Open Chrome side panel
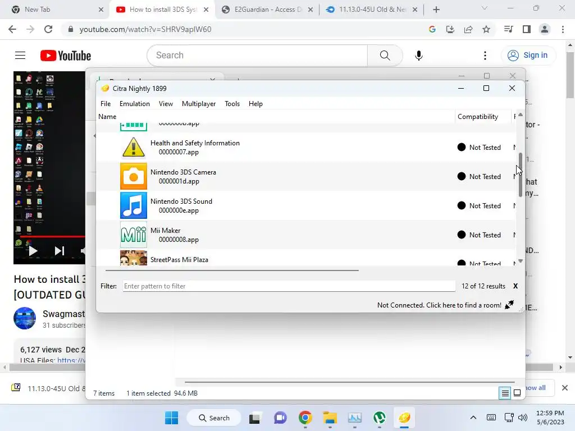Viewport: 575px width, 431px height. tap(527, 29)
